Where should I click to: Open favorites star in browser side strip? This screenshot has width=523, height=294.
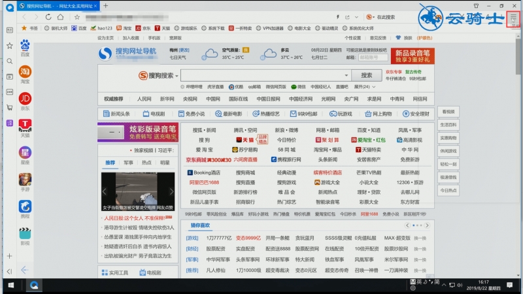(10, 46)
